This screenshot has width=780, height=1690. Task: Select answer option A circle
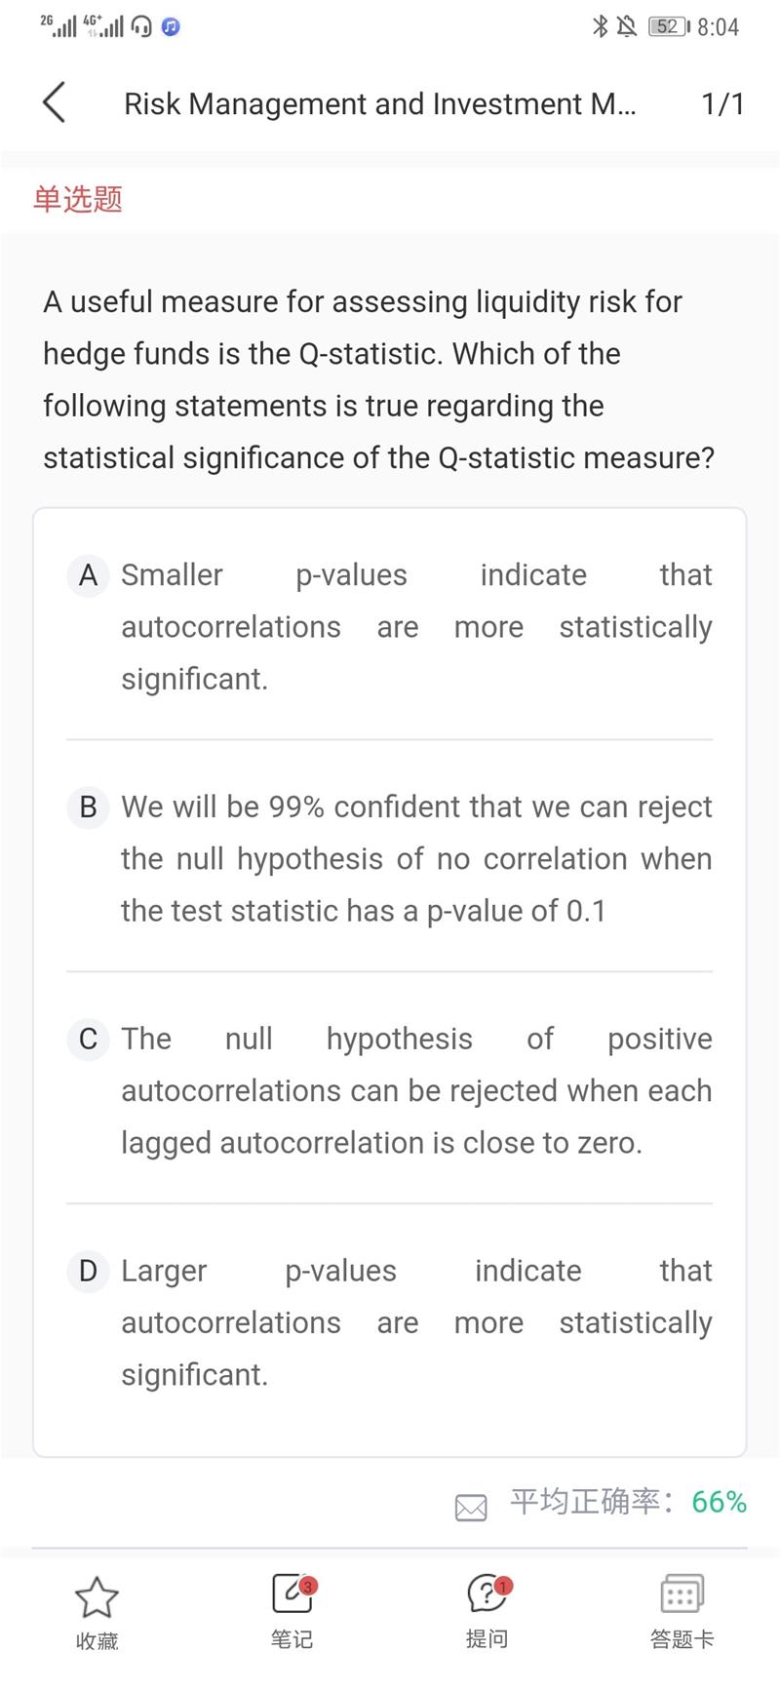coord(88,575)
